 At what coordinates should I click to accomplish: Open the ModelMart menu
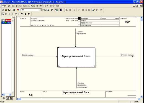40,6
